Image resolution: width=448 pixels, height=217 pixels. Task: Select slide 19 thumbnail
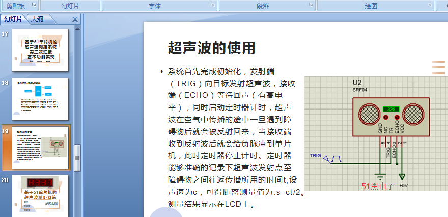point(40,148)
